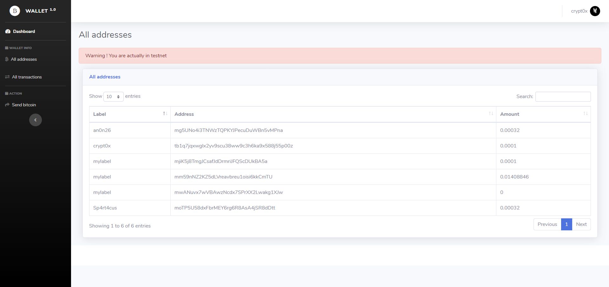This screenshot has width=609, height=287.
Task: Click the All addresses page heading
Action: click(x=105, y=35)
